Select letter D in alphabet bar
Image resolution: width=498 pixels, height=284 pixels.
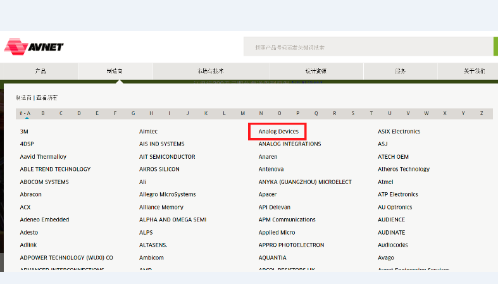click(79, 113)
